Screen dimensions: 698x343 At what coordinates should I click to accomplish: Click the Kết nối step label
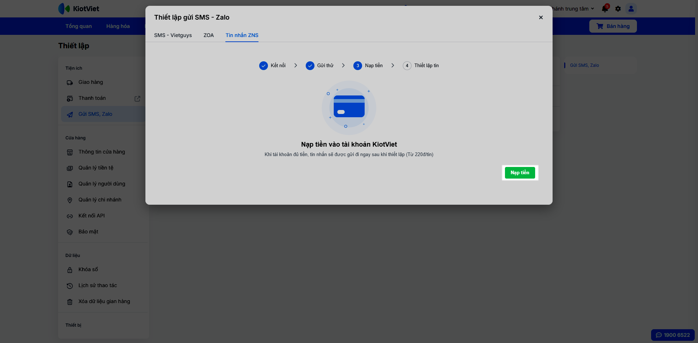click(x=278, y=66)
